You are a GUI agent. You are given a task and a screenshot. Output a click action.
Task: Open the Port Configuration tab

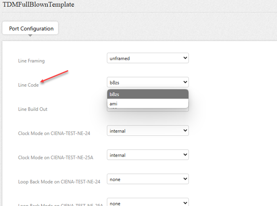point(30,28)
